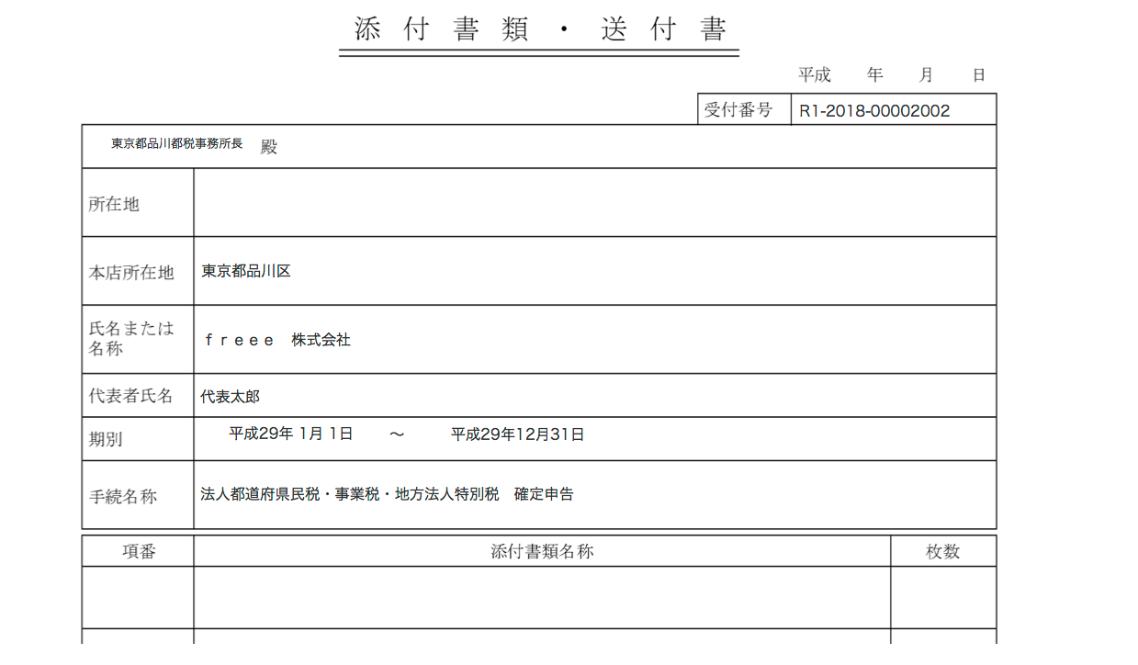Image resolution: width=1138 pixels, height=665 pixels.
Task: Select the receipt number R1-2018-00002002
Action: [874, 111]
